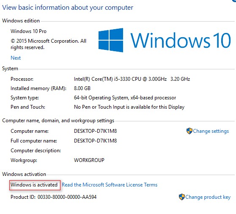Click the Computer description: label
Viewport: 236px width, 214px height.
tap(36, 151)
